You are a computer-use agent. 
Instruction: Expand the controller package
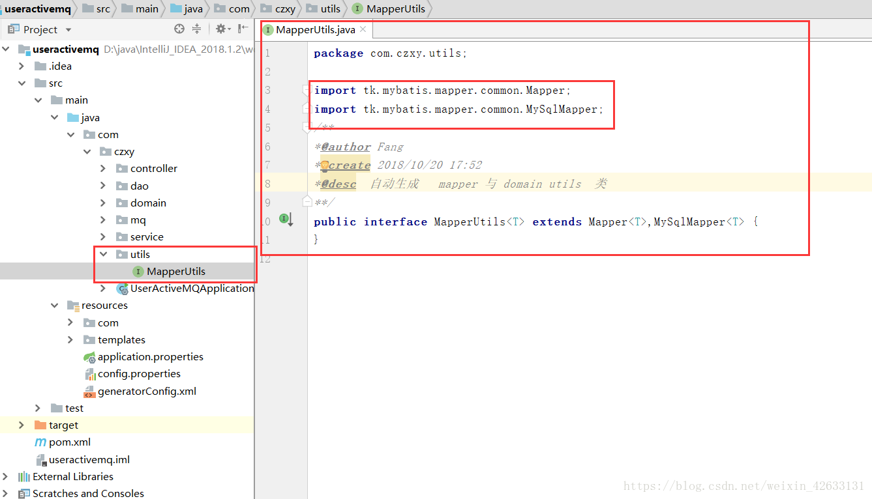[103, 168]
